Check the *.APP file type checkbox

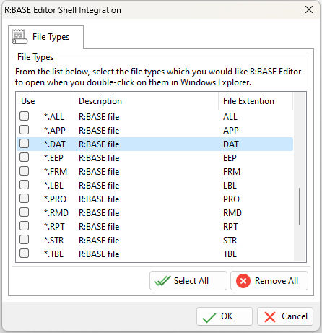(25, 130)
